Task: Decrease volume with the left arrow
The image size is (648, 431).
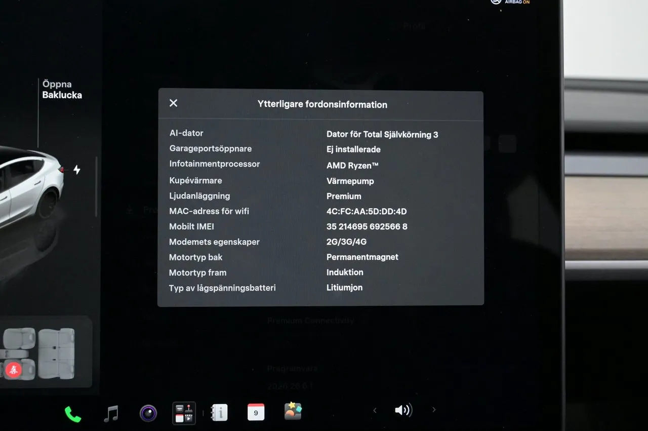Action: click(375, 410)
